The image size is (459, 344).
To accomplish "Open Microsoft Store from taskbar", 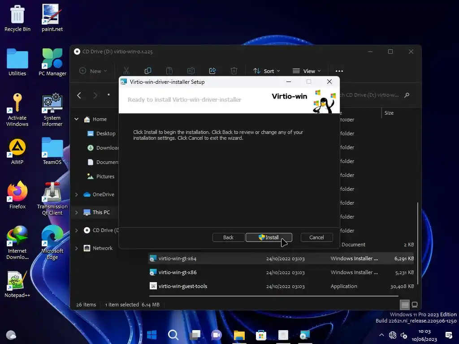I will (x=261, y=335).
